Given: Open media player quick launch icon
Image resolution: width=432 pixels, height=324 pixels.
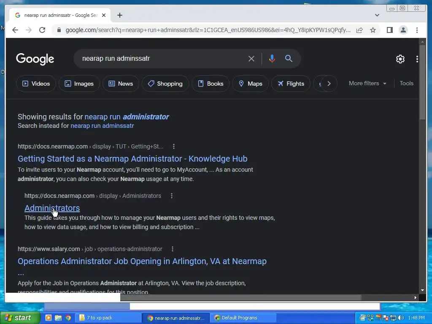Looking at the screenshot, I should coord(48,318).
